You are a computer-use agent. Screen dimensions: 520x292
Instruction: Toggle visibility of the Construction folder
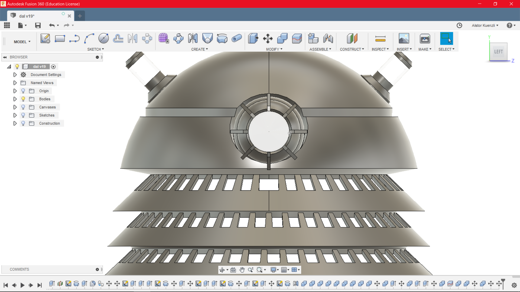(x=23, y=123)
